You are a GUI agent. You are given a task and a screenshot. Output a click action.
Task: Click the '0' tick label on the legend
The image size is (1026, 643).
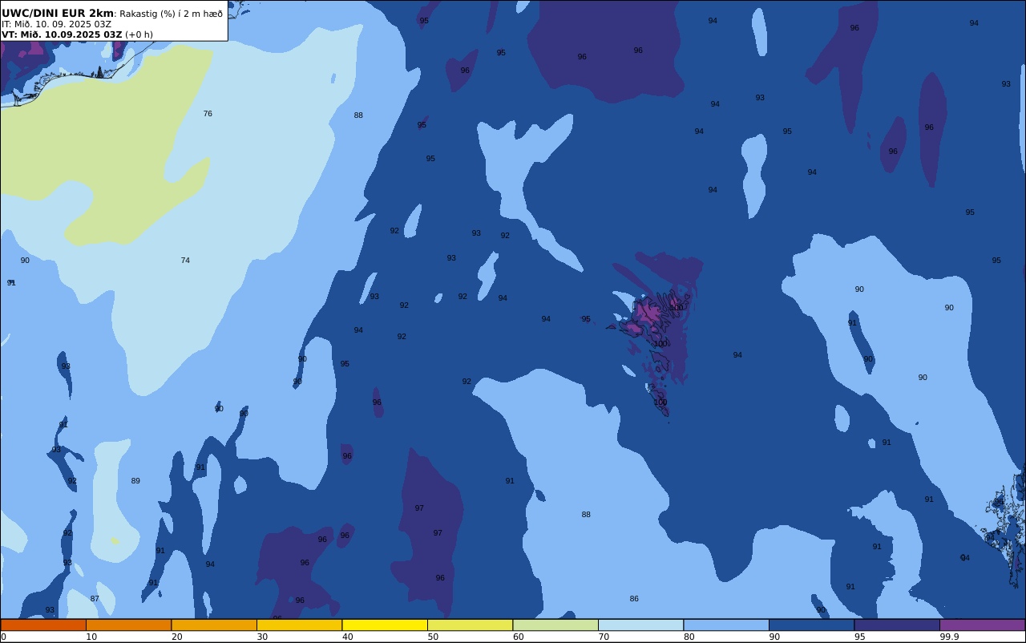click(3, 637)
